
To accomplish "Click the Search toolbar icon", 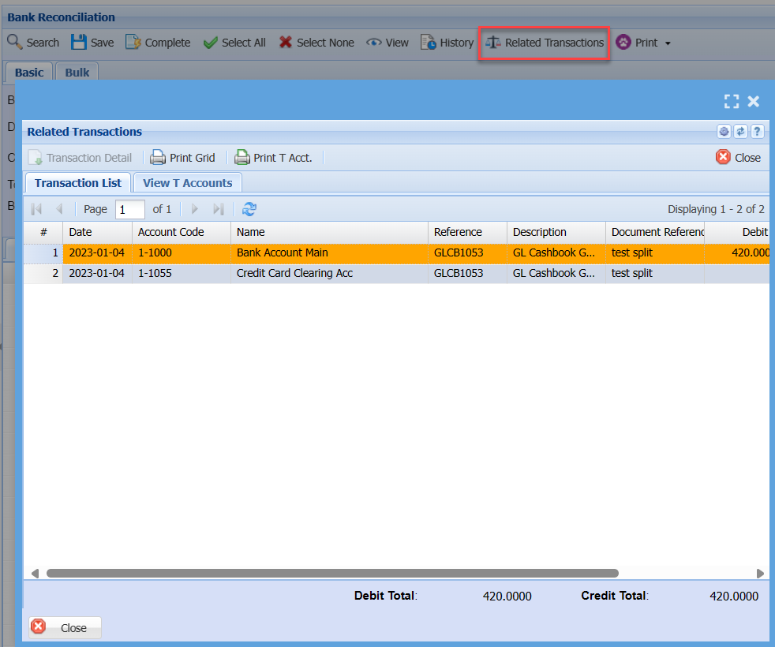I will click(16, 43).
